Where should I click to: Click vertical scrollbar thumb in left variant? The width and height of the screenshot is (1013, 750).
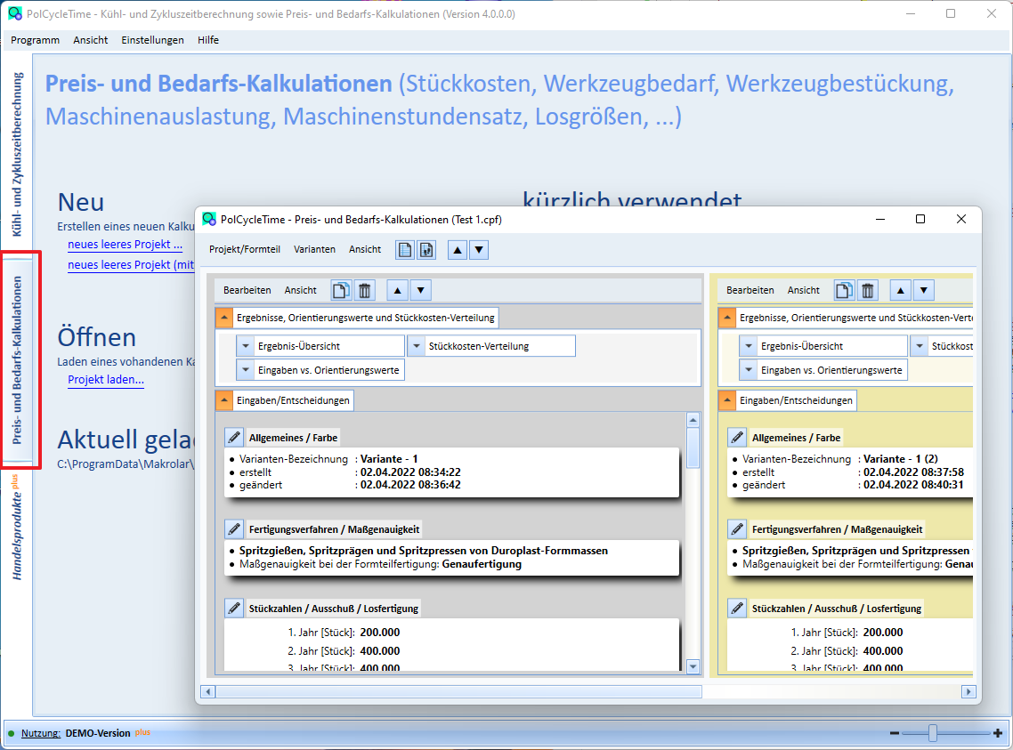[693, 448]
